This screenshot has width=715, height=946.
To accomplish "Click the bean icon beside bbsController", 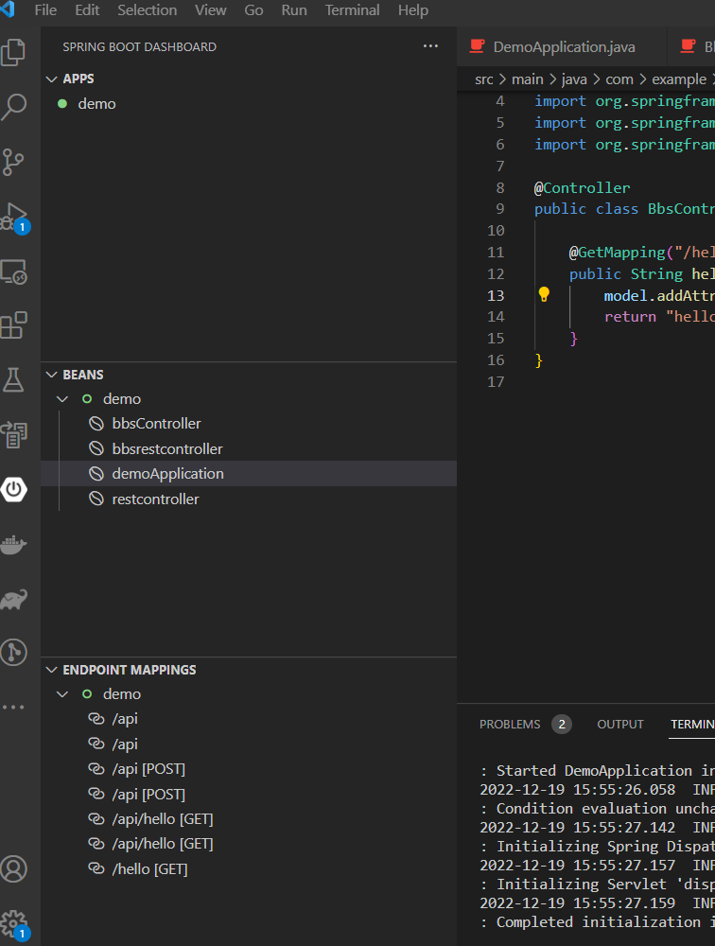I will coord(96,424).
